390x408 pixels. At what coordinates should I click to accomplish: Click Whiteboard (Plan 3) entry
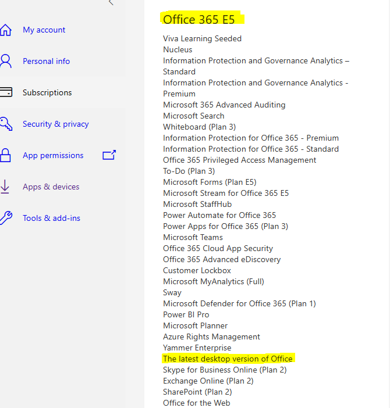point(199,127)
